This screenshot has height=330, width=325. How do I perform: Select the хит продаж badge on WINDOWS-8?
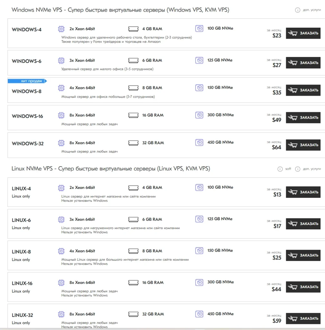[27, 81]
